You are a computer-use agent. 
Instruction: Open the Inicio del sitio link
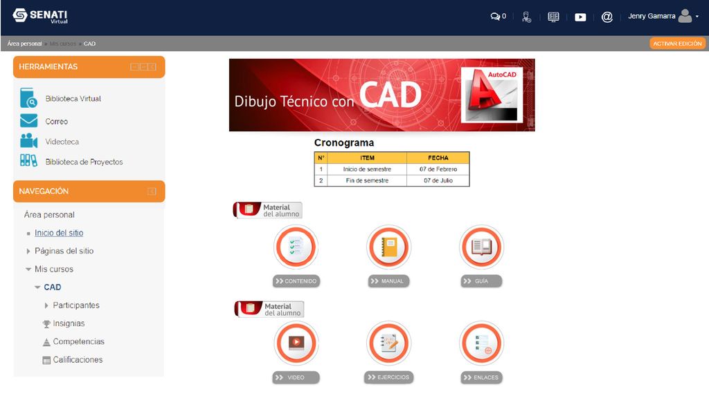(59, 233)
